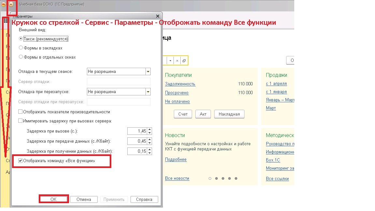
Task: Click the 1C application logo icon
Action: click(x=4, y=4)
